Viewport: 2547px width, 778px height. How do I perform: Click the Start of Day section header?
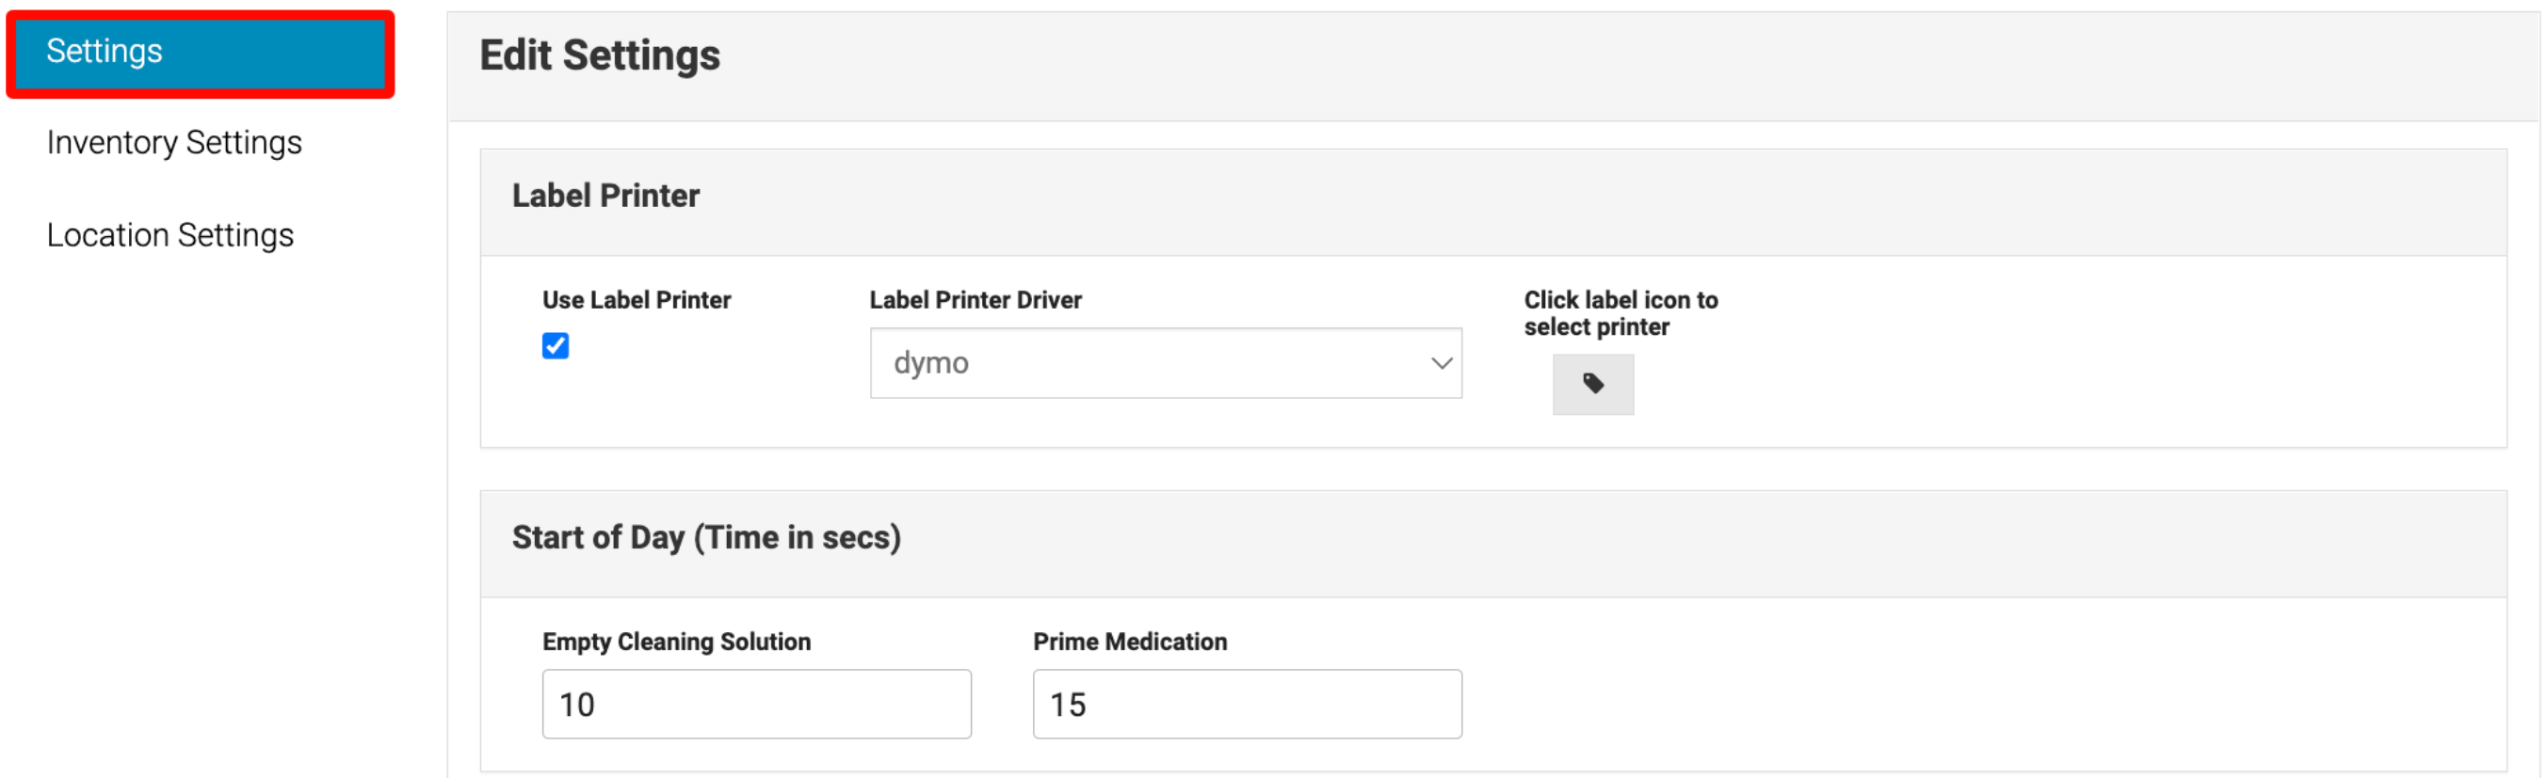tap(706, 538)
